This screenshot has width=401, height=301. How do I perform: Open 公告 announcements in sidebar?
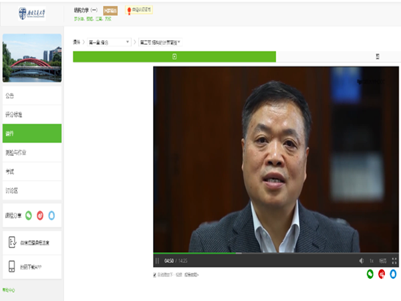[x=32, y=96]
